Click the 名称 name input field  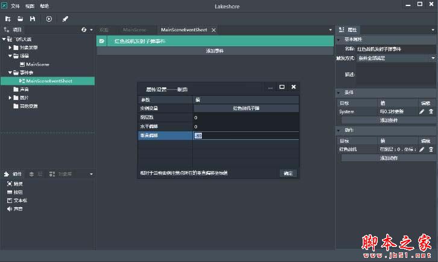396,49
